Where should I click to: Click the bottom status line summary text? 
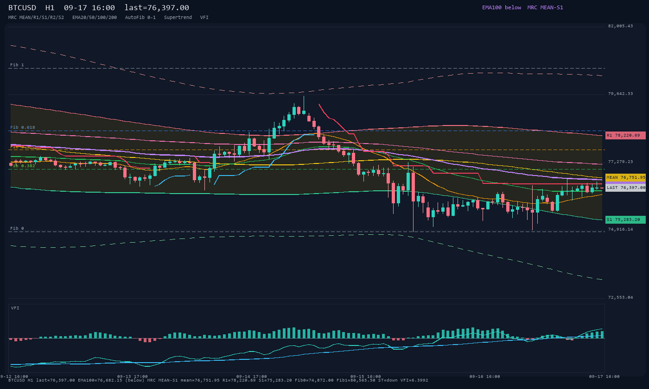point(218,380)
